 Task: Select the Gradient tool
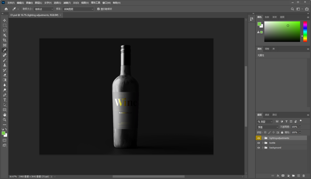(5, 80)
